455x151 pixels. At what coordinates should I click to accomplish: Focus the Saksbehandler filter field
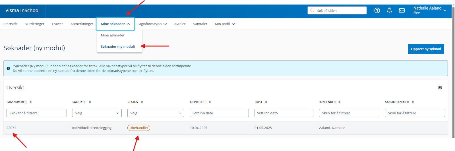415,113
